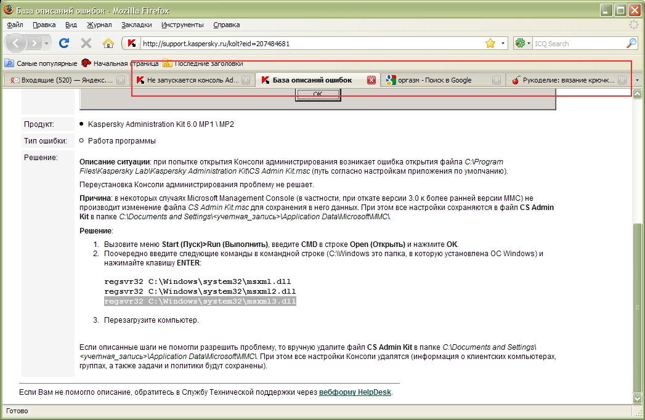Click the OK button in the image

tap(318, 95)
